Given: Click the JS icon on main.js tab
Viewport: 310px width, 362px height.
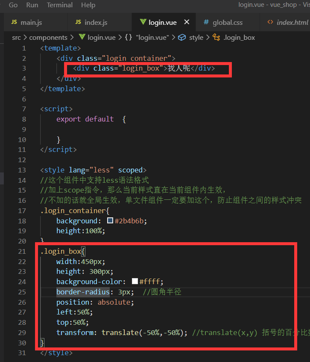Looking at the screenshot, I should 14,22.
